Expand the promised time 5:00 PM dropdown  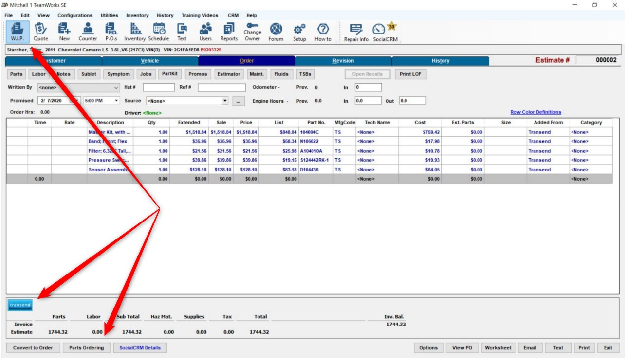pyautogui.click(x=116, y=101)
